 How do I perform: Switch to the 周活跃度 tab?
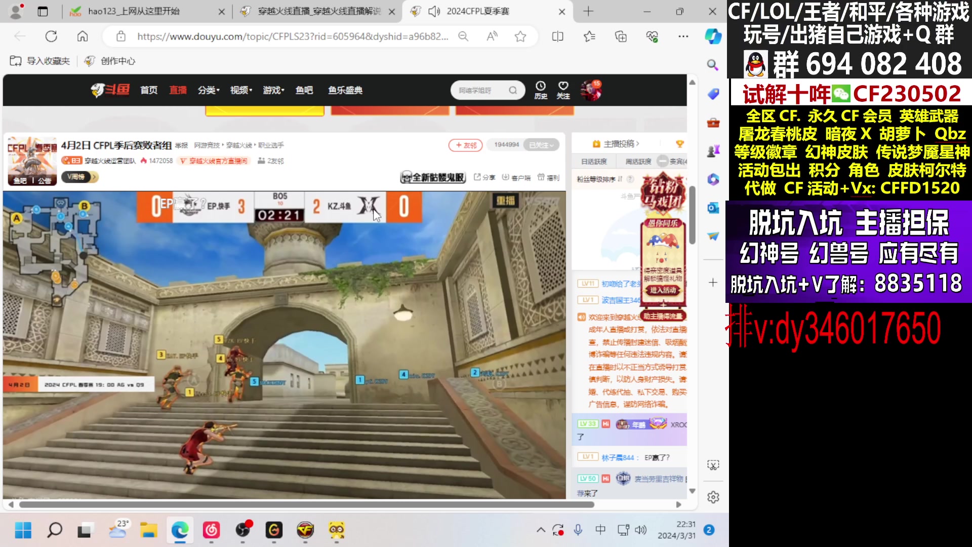[638, 162]
